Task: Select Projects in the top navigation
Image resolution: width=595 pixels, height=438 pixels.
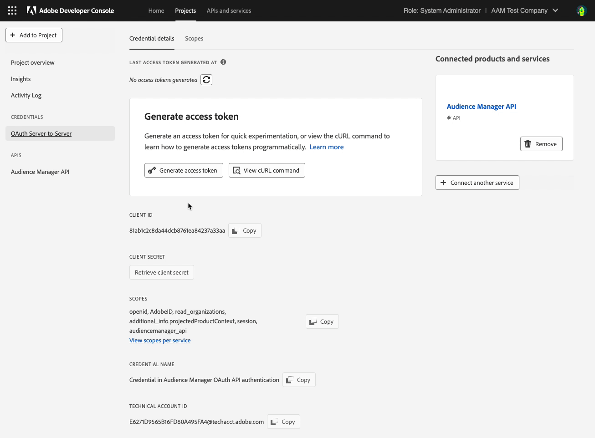Action: [185, 10]
